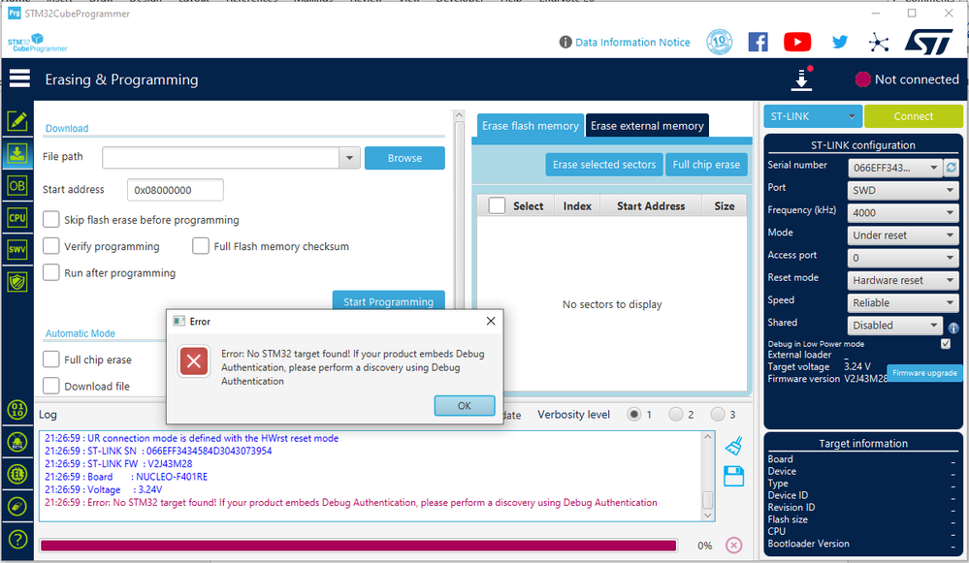Open the sidebar icon just above the help icon
Image resolution: width=969 pixels, height=563 pixels.
tap(17, 506)
